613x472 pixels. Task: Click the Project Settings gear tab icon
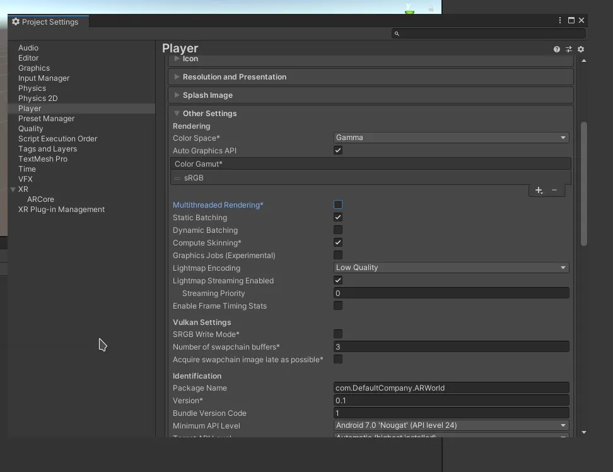16,21
